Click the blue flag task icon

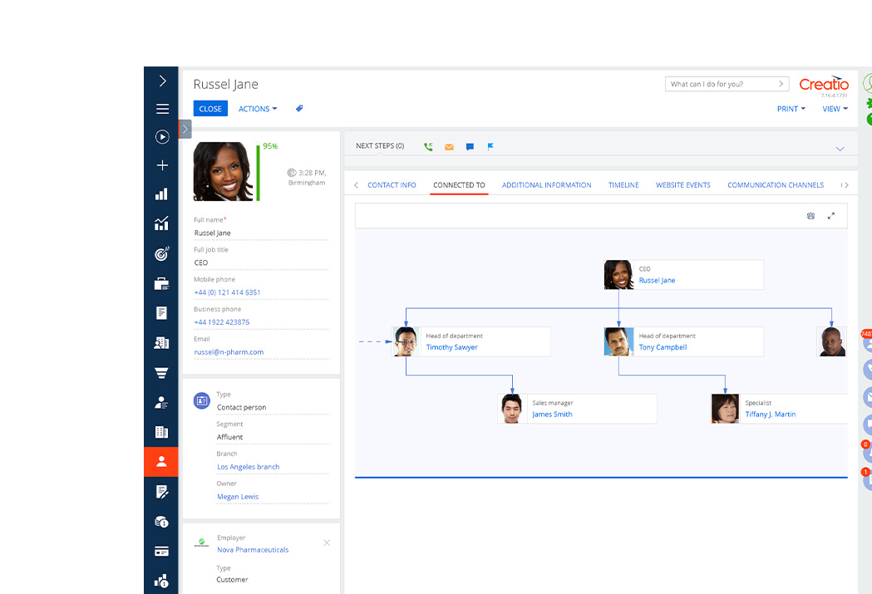click(x=490, y=147)
